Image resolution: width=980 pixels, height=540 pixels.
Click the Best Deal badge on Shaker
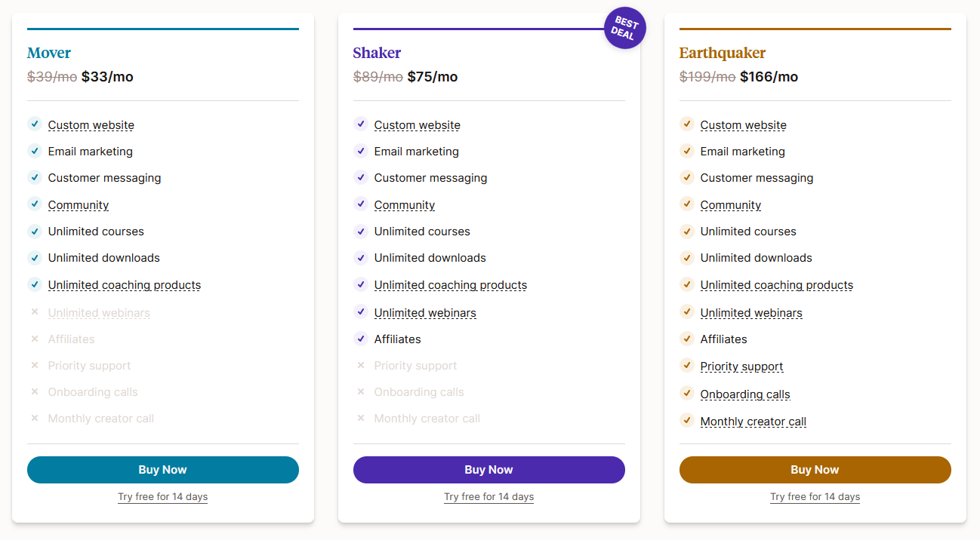pyautogui.click(x=624, y=28)
